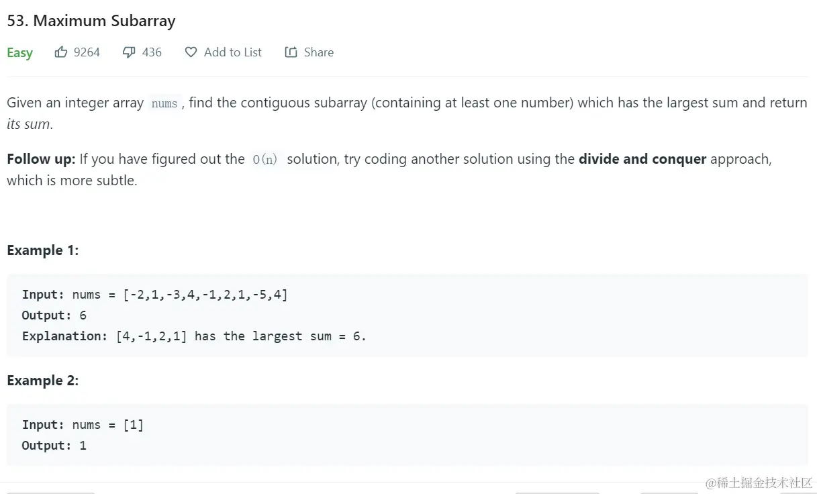Click the 'nums' inline code tag

(164, 103)
